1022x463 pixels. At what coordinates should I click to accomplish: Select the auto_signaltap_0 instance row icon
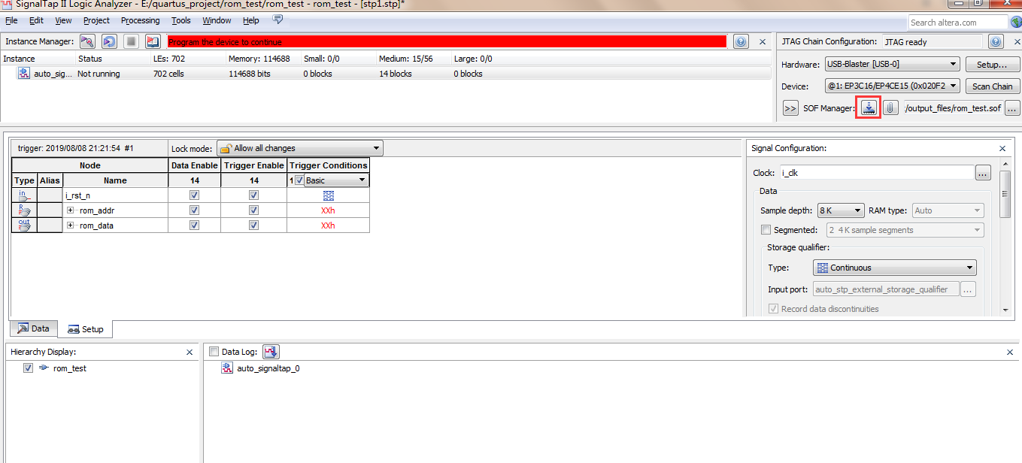point(23,74)
